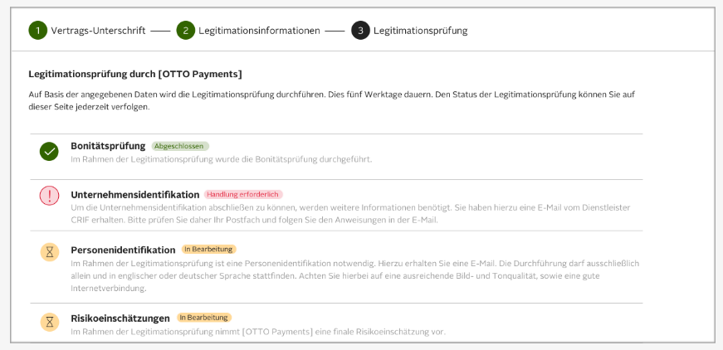The width and height of the screenshot is (723, 350).
Task: Open the Bonitätsprüfung heading
Action: [x=108, y=146]
